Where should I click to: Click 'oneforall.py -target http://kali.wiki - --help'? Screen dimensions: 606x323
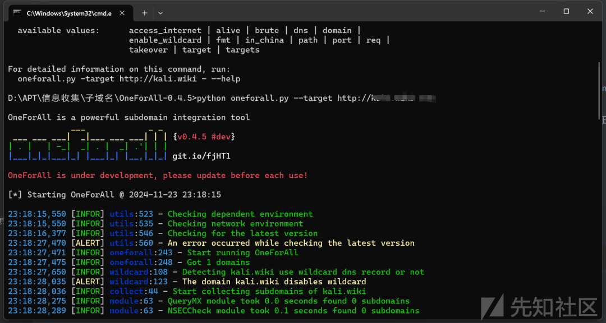pos(129,78)
